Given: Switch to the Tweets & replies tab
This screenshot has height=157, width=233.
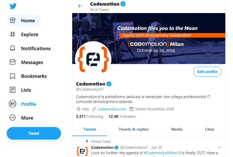Looking at the screenshot, I should 133,129.
